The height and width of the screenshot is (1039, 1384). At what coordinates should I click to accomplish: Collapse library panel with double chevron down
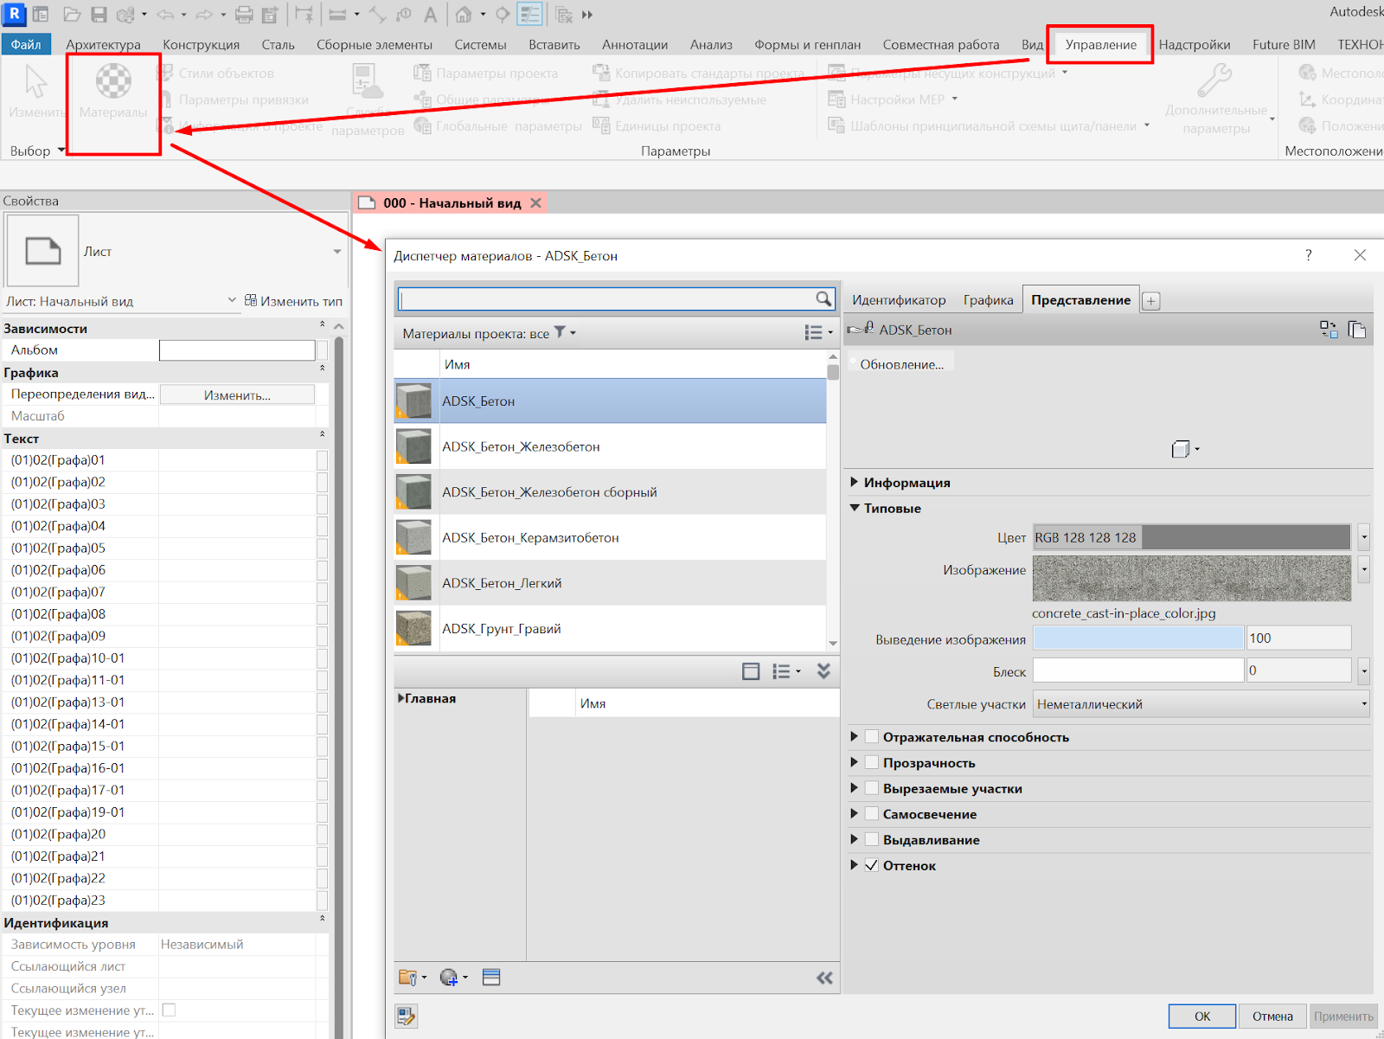tap(823, 671)
